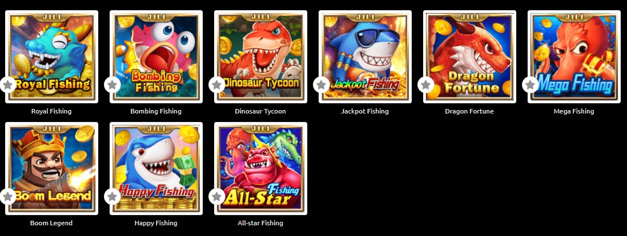Screen dimensions: 627x236
Task: Open the Dinosaur Tycoon game image
Action: coord(261,57)
